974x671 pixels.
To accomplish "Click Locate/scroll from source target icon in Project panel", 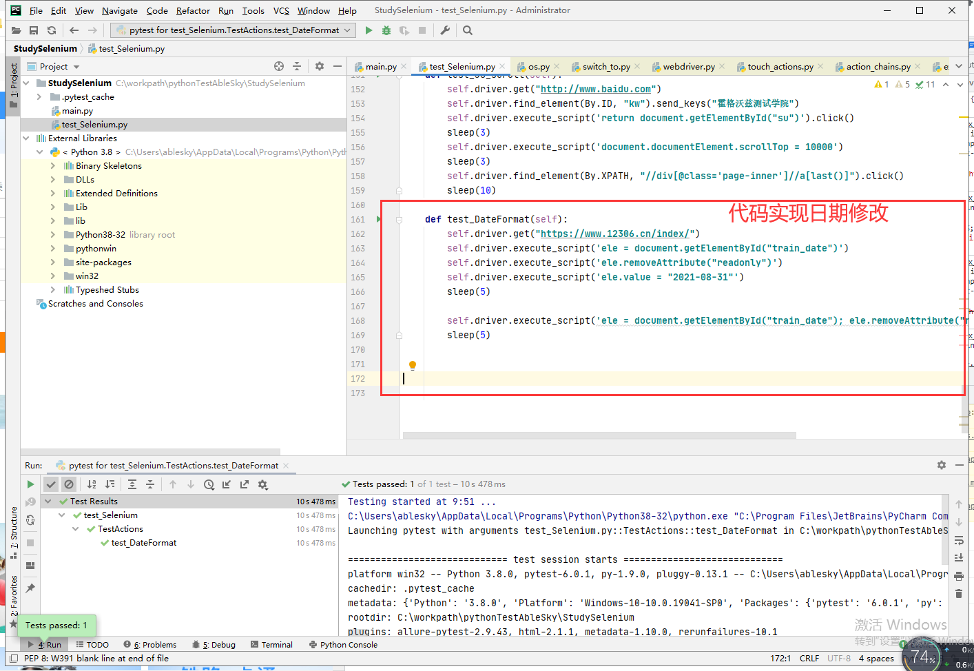I will pos(279,66).
